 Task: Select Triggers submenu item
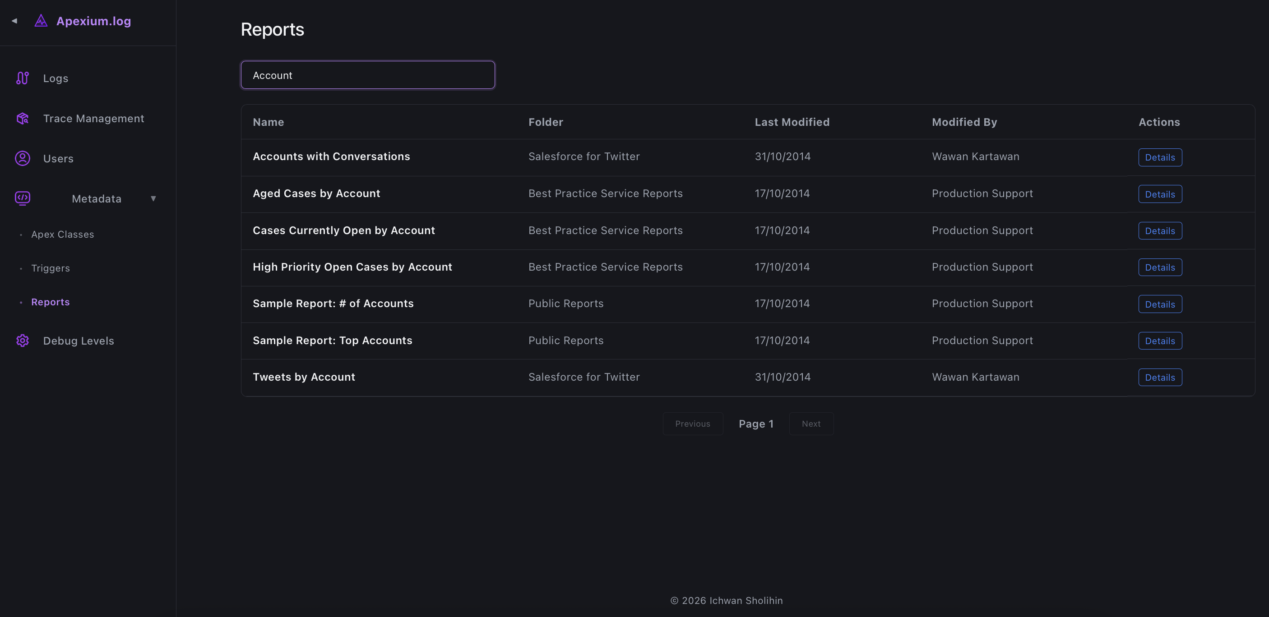[x=51, y=268]
